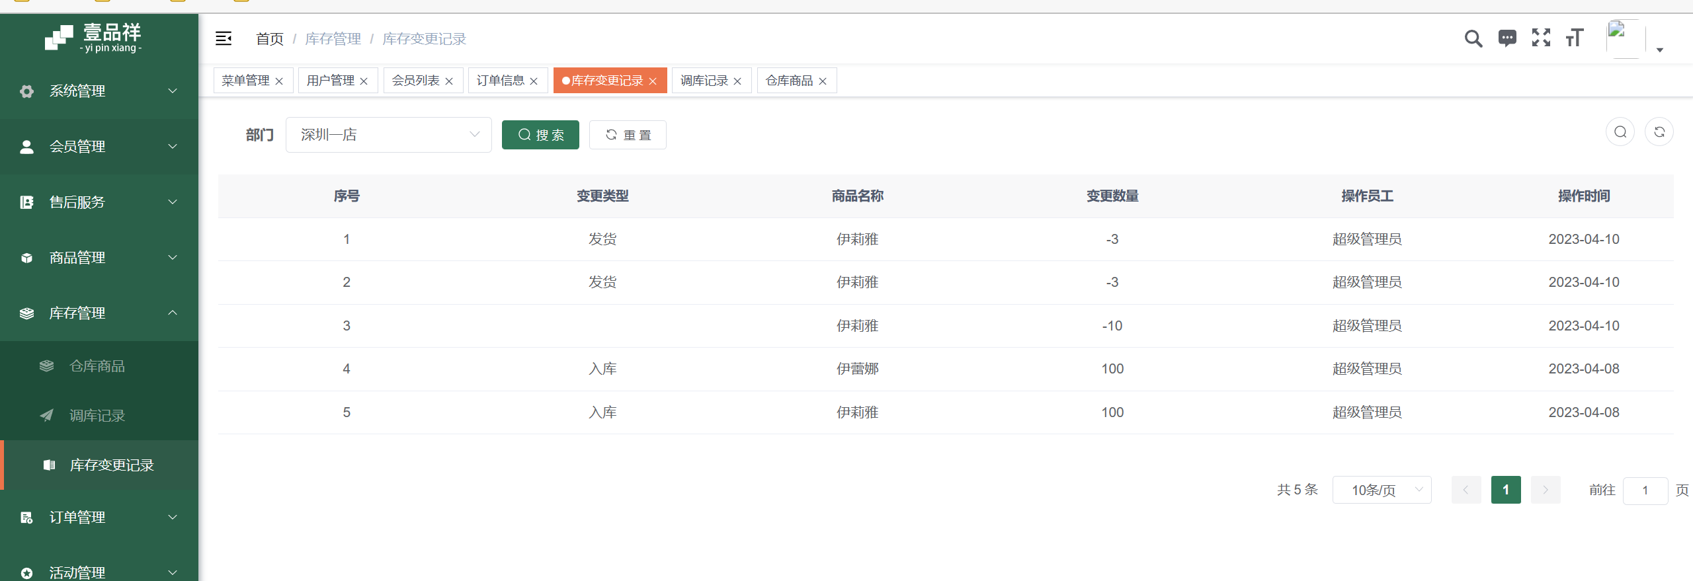Click the 壹品祥 logo

coord(93,38)
